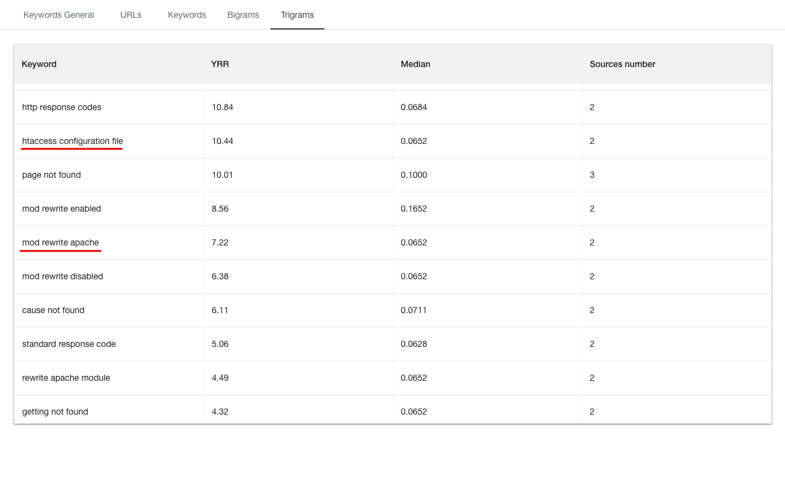Viewport: 785px width, 489px height.
Task: Click the keyword 'http response codes'
Action: 62,107
